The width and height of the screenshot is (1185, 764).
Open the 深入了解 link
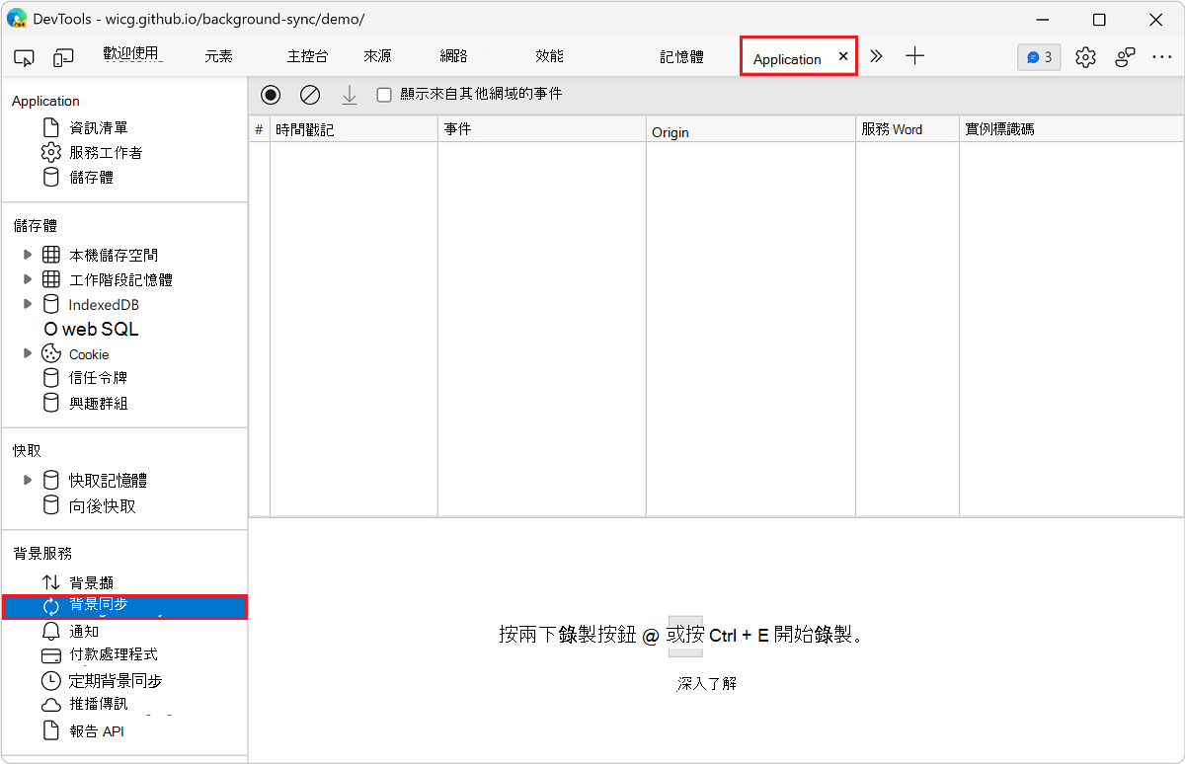tap(706, 682)
